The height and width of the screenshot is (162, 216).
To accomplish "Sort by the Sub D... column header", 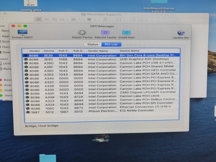I will click(79, 51).
